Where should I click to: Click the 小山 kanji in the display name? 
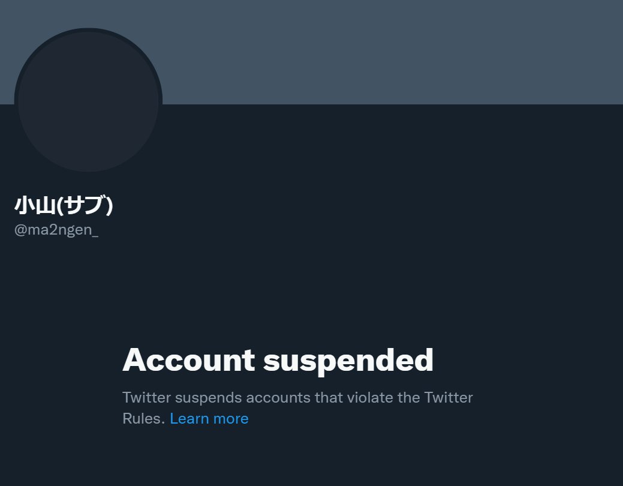point(35,205)
